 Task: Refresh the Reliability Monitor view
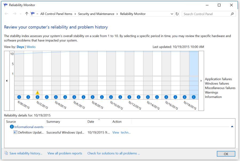[x=177, y=14]
